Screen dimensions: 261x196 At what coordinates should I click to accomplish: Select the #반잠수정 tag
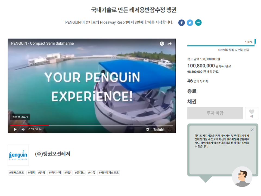(55, 173)
